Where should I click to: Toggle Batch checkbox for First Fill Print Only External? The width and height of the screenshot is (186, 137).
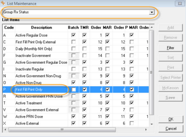(x=74, y=42)
